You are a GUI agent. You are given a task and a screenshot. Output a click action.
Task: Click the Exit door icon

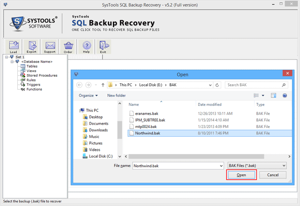pyautogui.click(x=104, y=47)
